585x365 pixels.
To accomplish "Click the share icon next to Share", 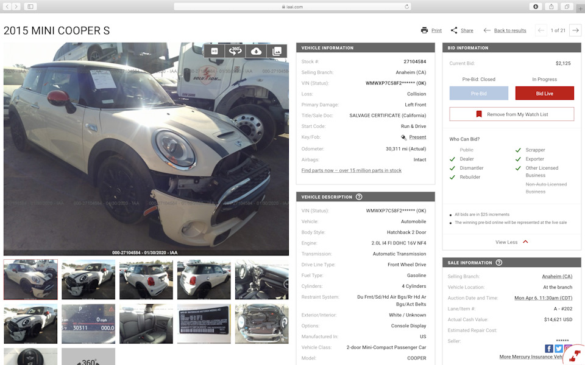I will pos(453,30).
